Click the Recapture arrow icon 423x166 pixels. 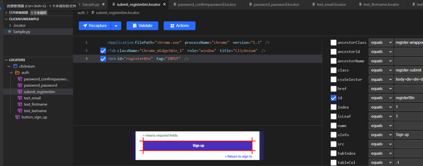[85, 26]
